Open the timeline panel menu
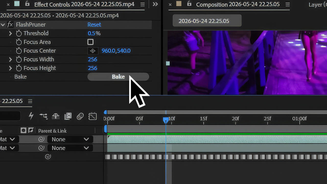 [30, 101]
